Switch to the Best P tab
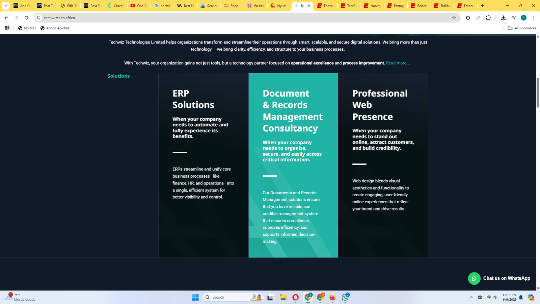540x304 pixels. (186, 6)
